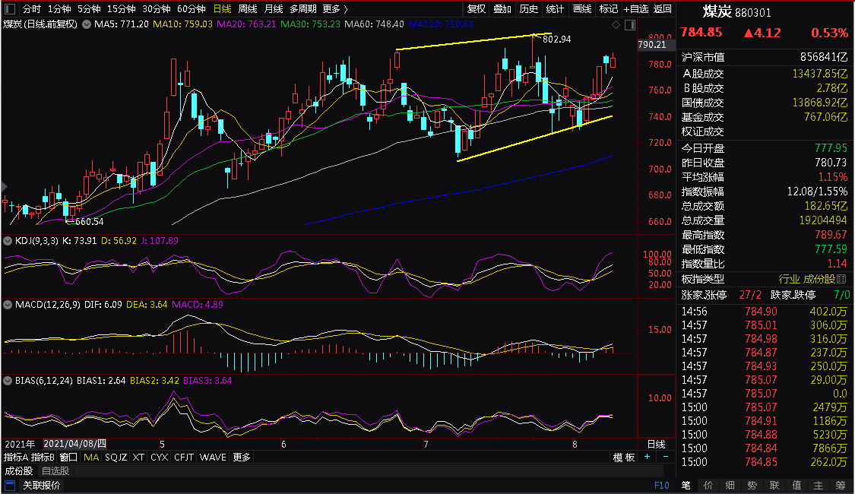This screenshot has height=494, width=855.
Task: Click 返回 to go back
Action: tap(662, 8)
